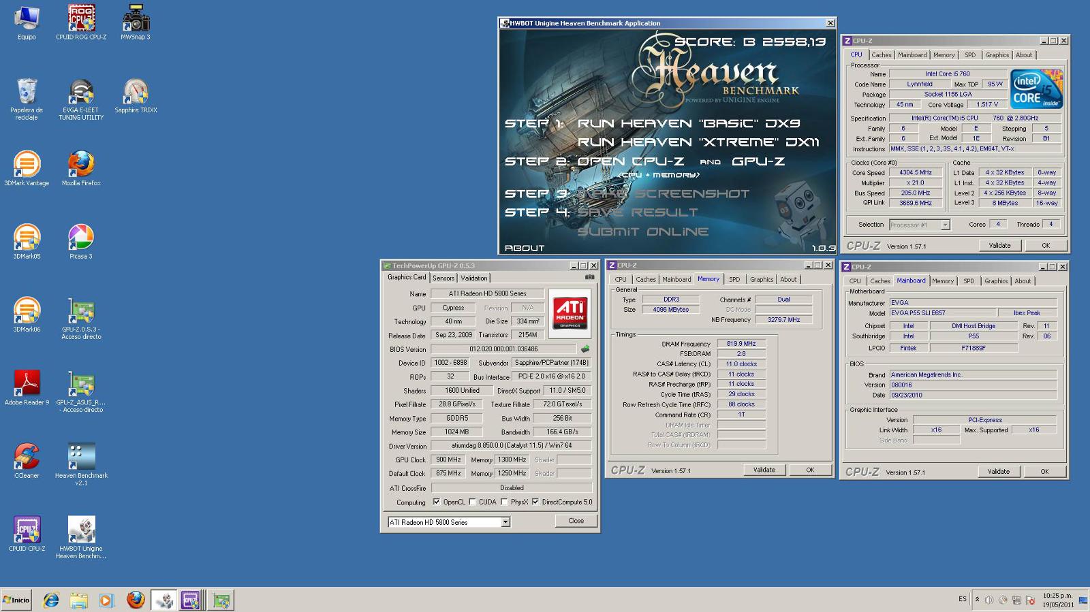The image size is (1090, 612).
Task: Click the GPU-Z taskbar button
Action: 221,600
